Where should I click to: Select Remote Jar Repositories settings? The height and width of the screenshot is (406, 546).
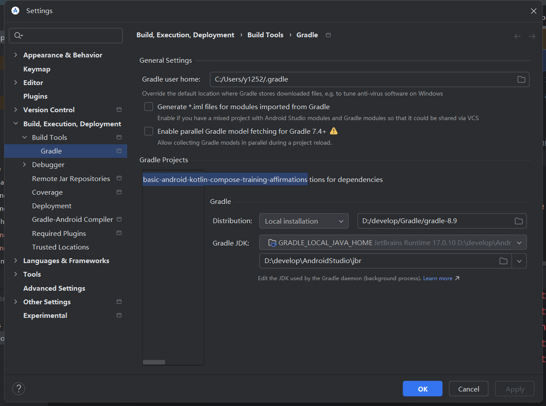(71, 178)
